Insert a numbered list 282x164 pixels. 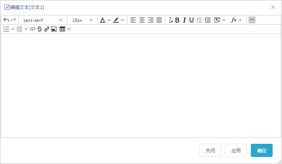tap(20, 29)
